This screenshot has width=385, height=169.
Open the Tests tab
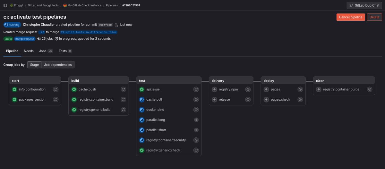(x=65, y=51)
